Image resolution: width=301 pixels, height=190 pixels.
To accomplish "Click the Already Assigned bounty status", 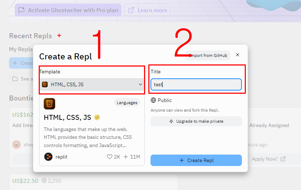I will pyautogui.click(x=269, y=125).
